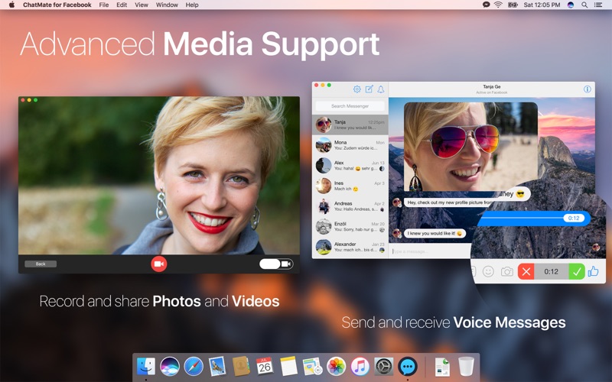This screenshot has width=612, height=382.
Task: Launch Siri from the Dock
Action: click(170, 367)
